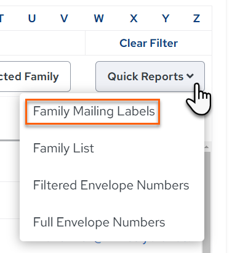Click the list row left of Family List
Screen dimensions: 232x253
[10, 162]
